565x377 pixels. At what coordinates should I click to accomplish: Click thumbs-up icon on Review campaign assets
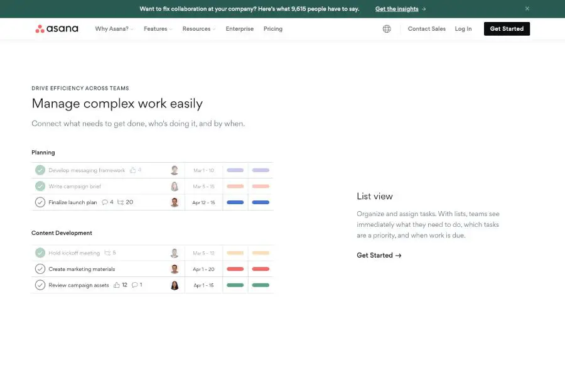point(116,285)
